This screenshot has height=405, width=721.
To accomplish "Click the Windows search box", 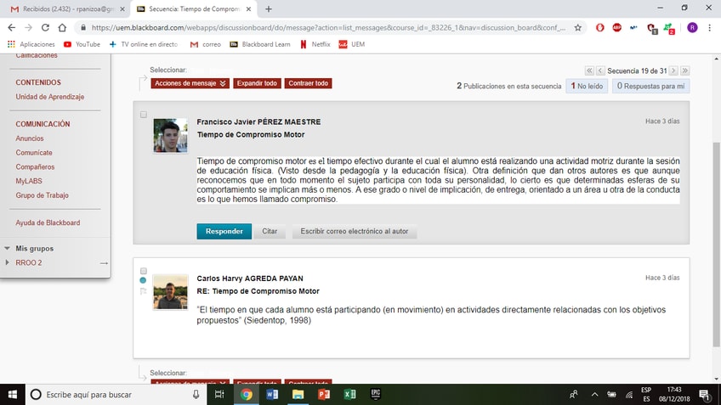I will point(111,395).
